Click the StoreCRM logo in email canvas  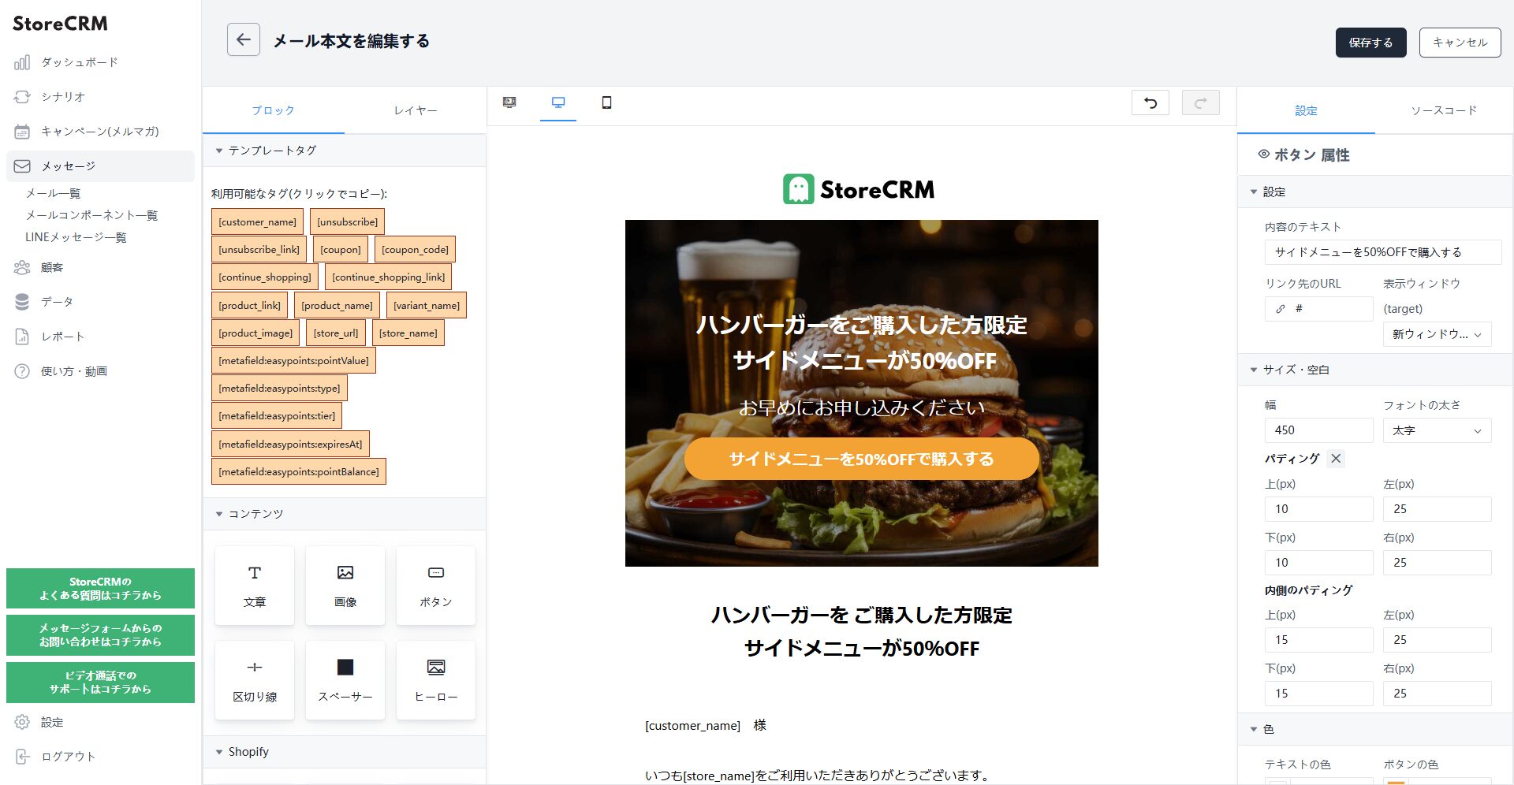click(859, 189)
